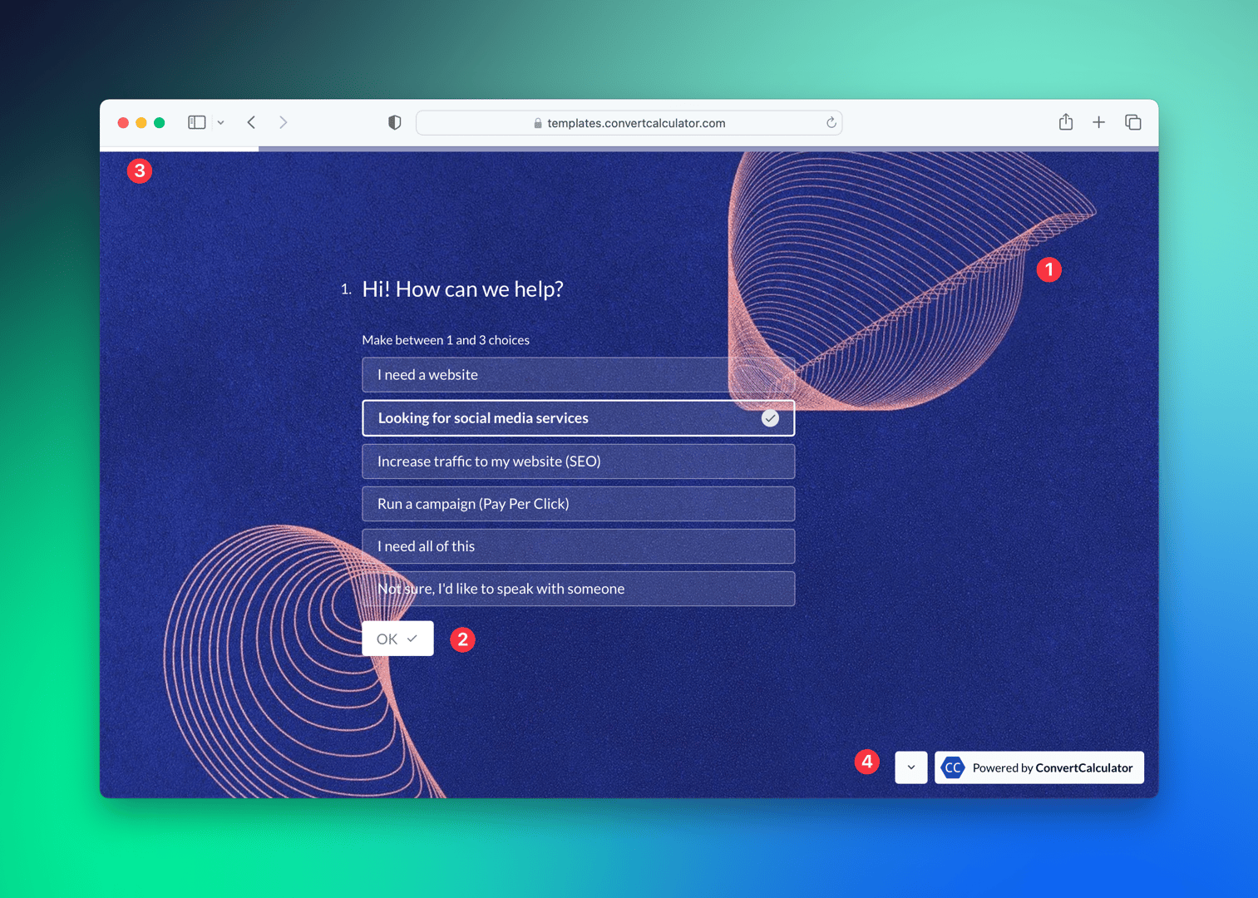Screen dimensions: 1258x898
Task: Enter full screen with the green button
Action: 160,123
